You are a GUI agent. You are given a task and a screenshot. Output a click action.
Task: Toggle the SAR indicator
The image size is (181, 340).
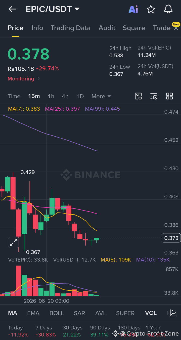click(79, 313)
